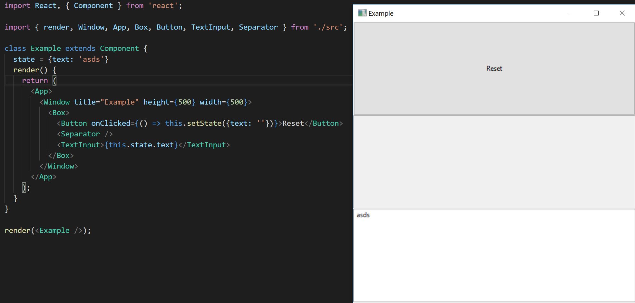Screen dimensions: 635x303
Task: Click the word 'import' on the first code line
Action: pos(17,5)
